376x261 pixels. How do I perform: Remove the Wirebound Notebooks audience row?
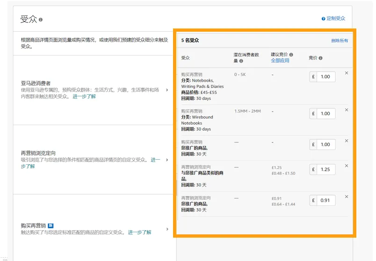click(x=347, y=110)
